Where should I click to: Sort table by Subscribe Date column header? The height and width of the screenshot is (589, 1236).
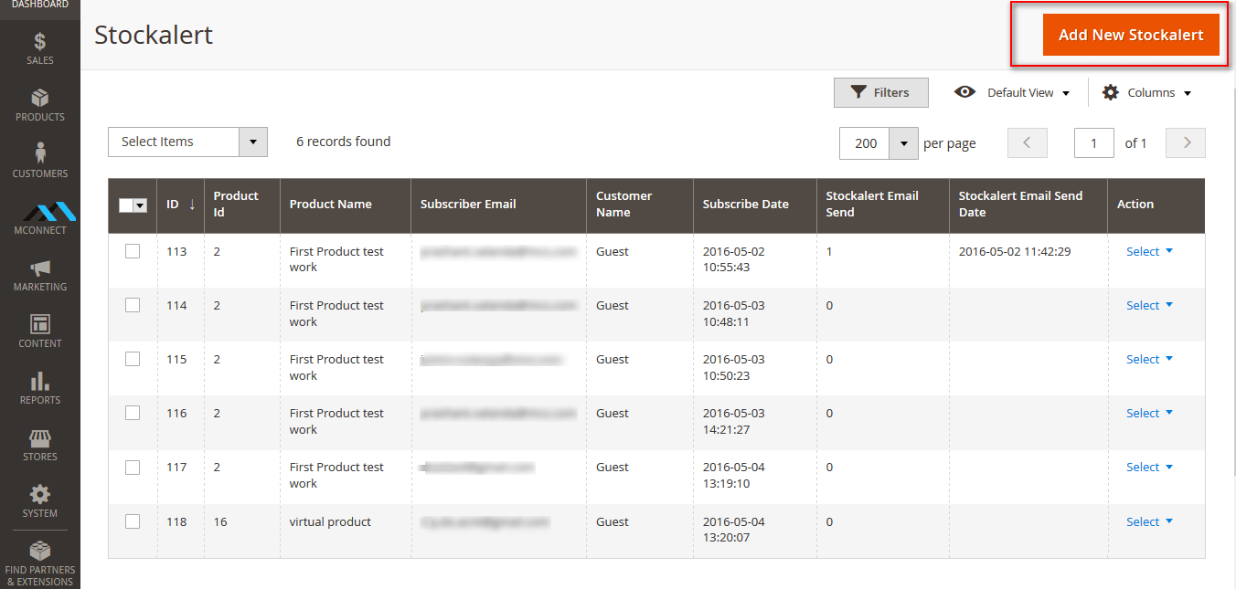745,205
